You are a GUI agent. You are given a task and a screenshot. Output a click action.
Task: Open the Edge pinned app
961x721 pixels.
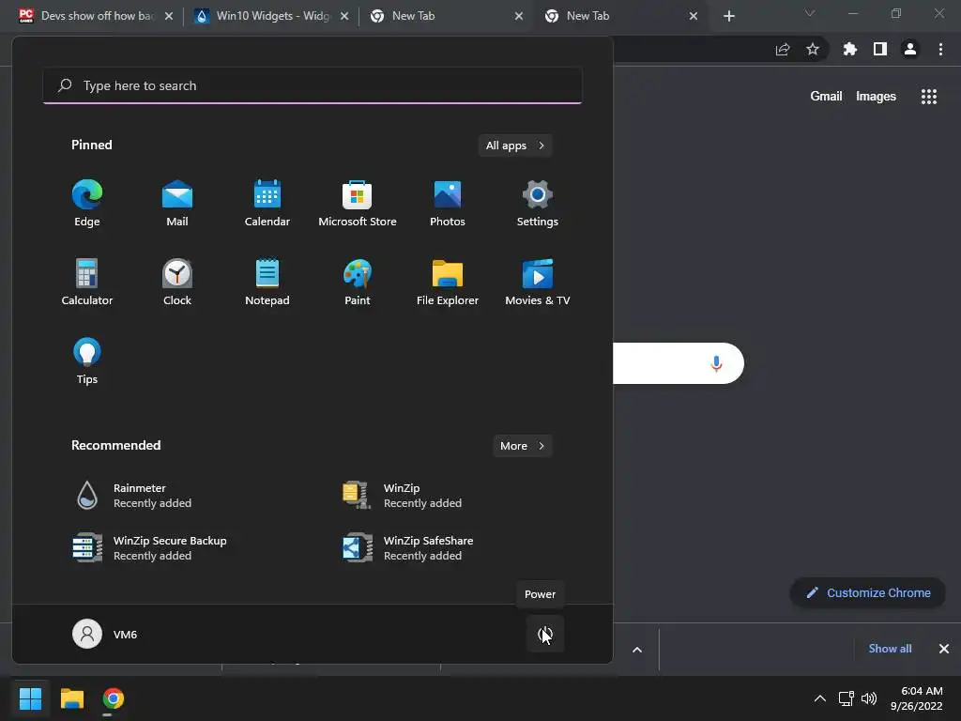(x=87, y=204)
